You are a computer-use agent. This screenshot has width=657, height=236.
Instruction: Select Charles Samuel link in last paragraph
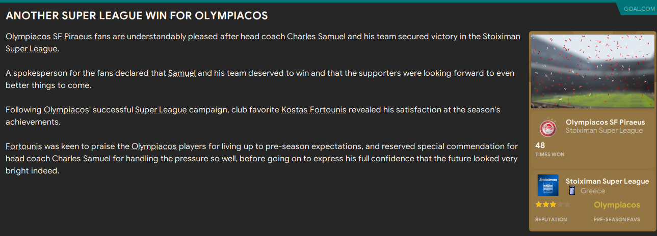(81, 159)
